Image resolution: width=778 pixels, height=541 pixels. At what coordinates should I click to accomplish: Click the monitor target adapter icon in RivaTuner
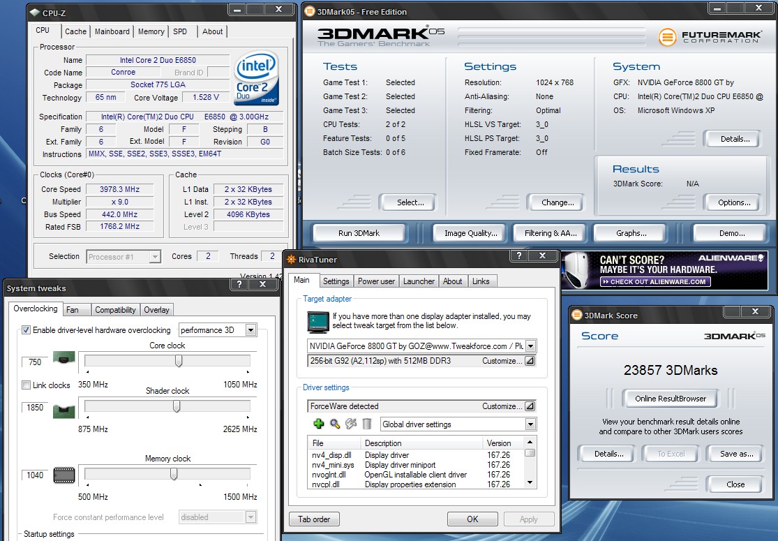click(x=317, y=322)
